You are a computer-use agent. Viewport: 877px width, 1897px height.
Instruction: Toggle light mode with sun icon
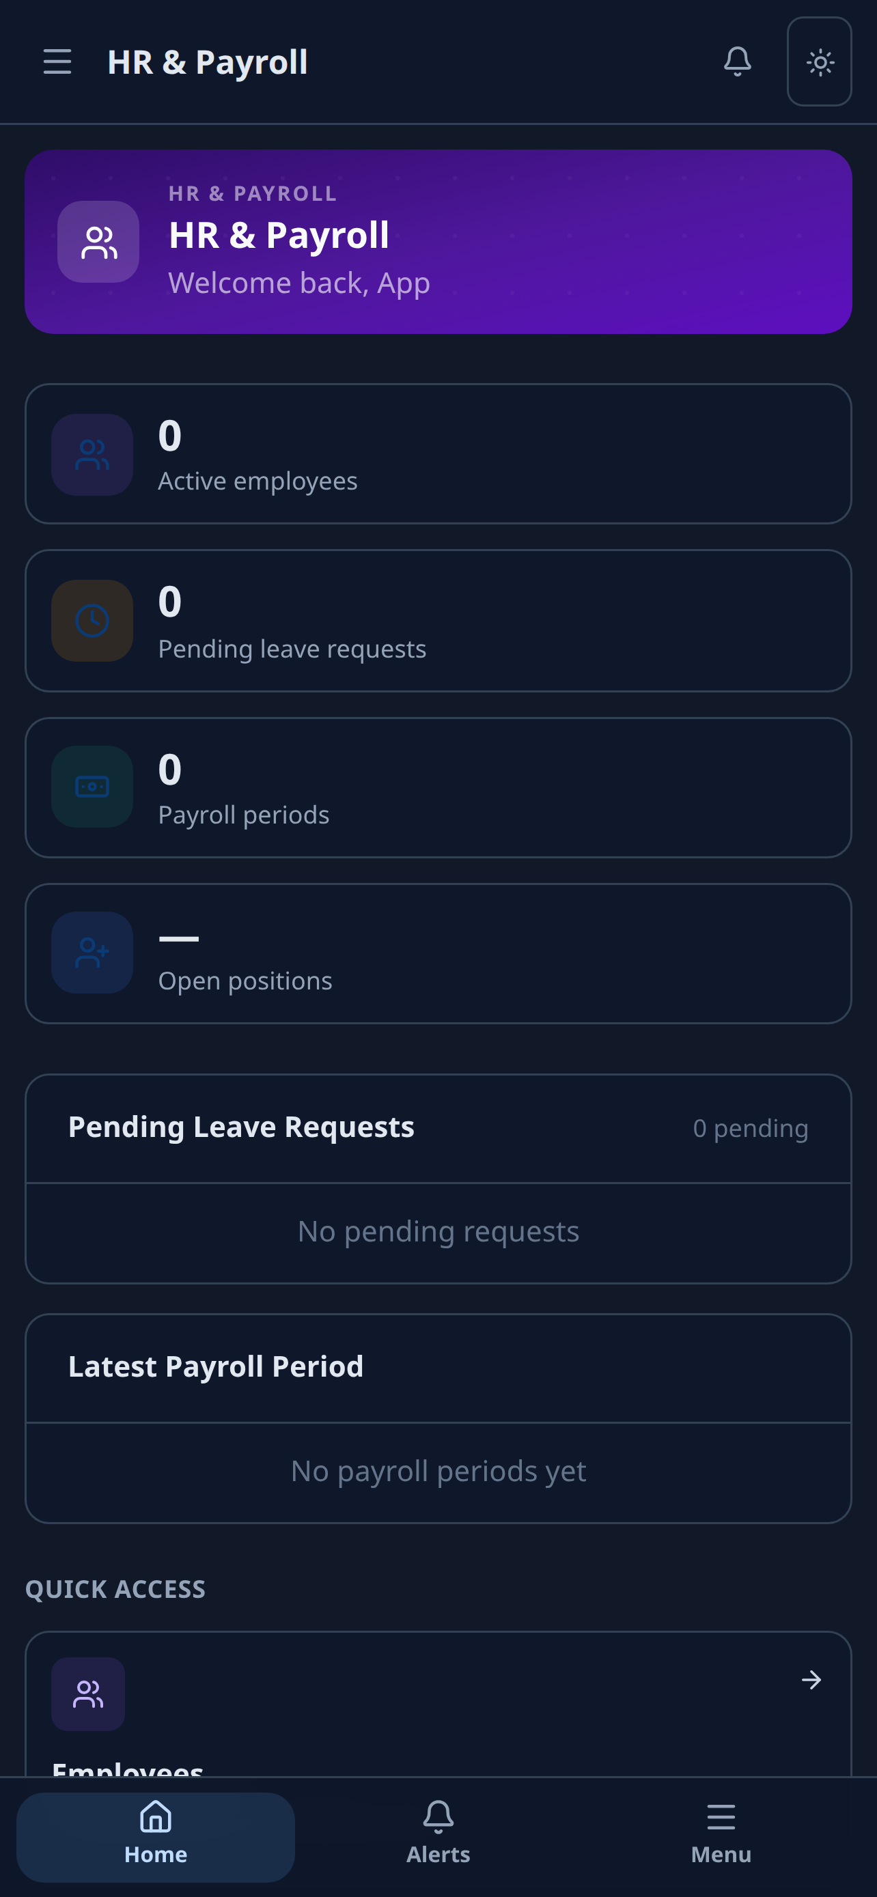tap(820, 62)
